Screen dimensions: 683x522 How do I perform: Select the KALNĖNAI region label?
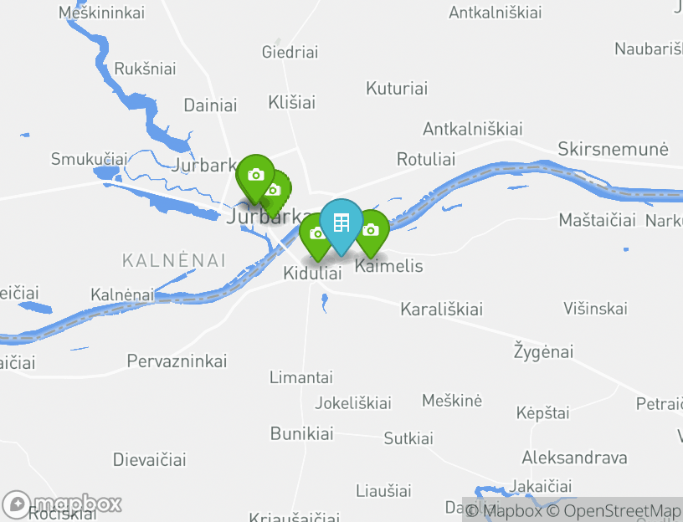click(x=174, y=260)
